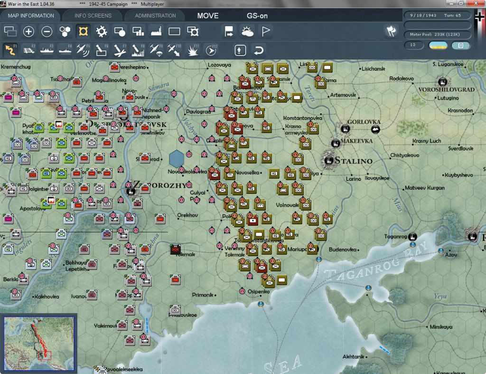Select the F4 ship mode icon

[x=65, y=50]
